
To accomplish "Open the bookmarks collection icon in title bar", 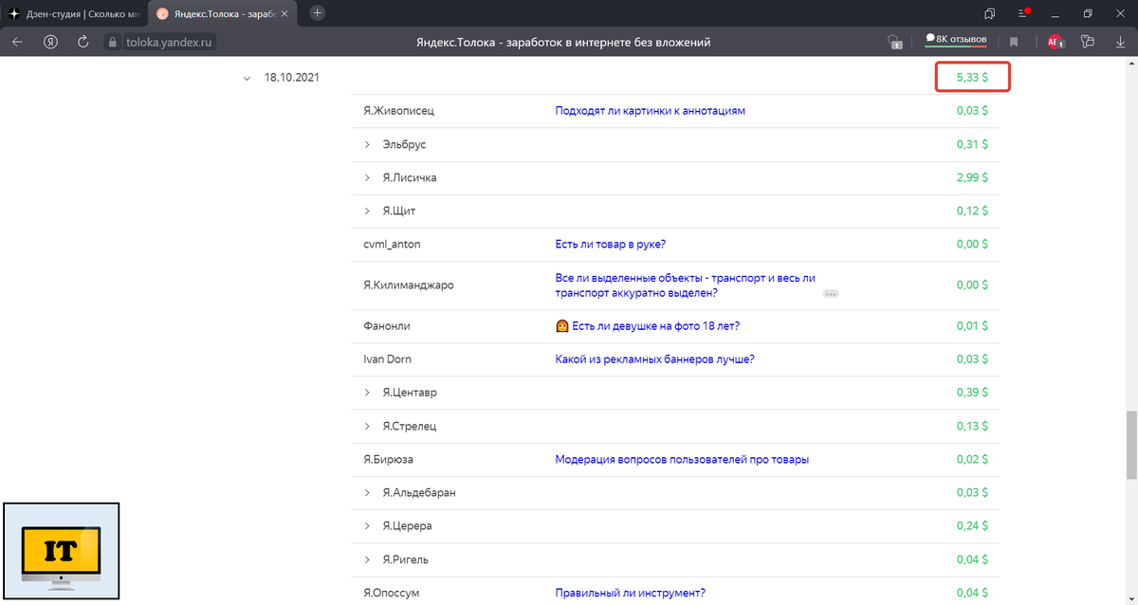I will [x=990, y=13].
